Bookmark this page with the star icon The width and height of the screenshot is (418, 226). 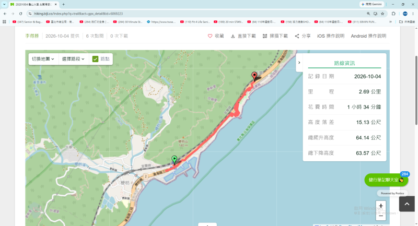pyautogui.click(x=382, y=14)
